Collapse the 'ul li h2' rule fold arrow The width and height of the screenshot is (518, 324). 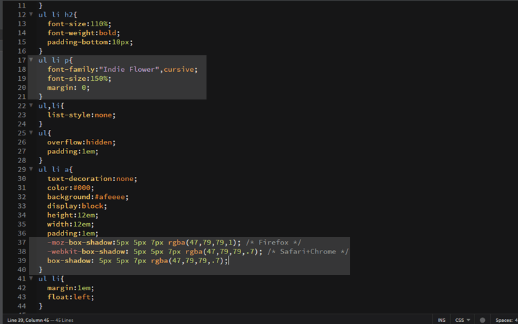coord(31,15)
